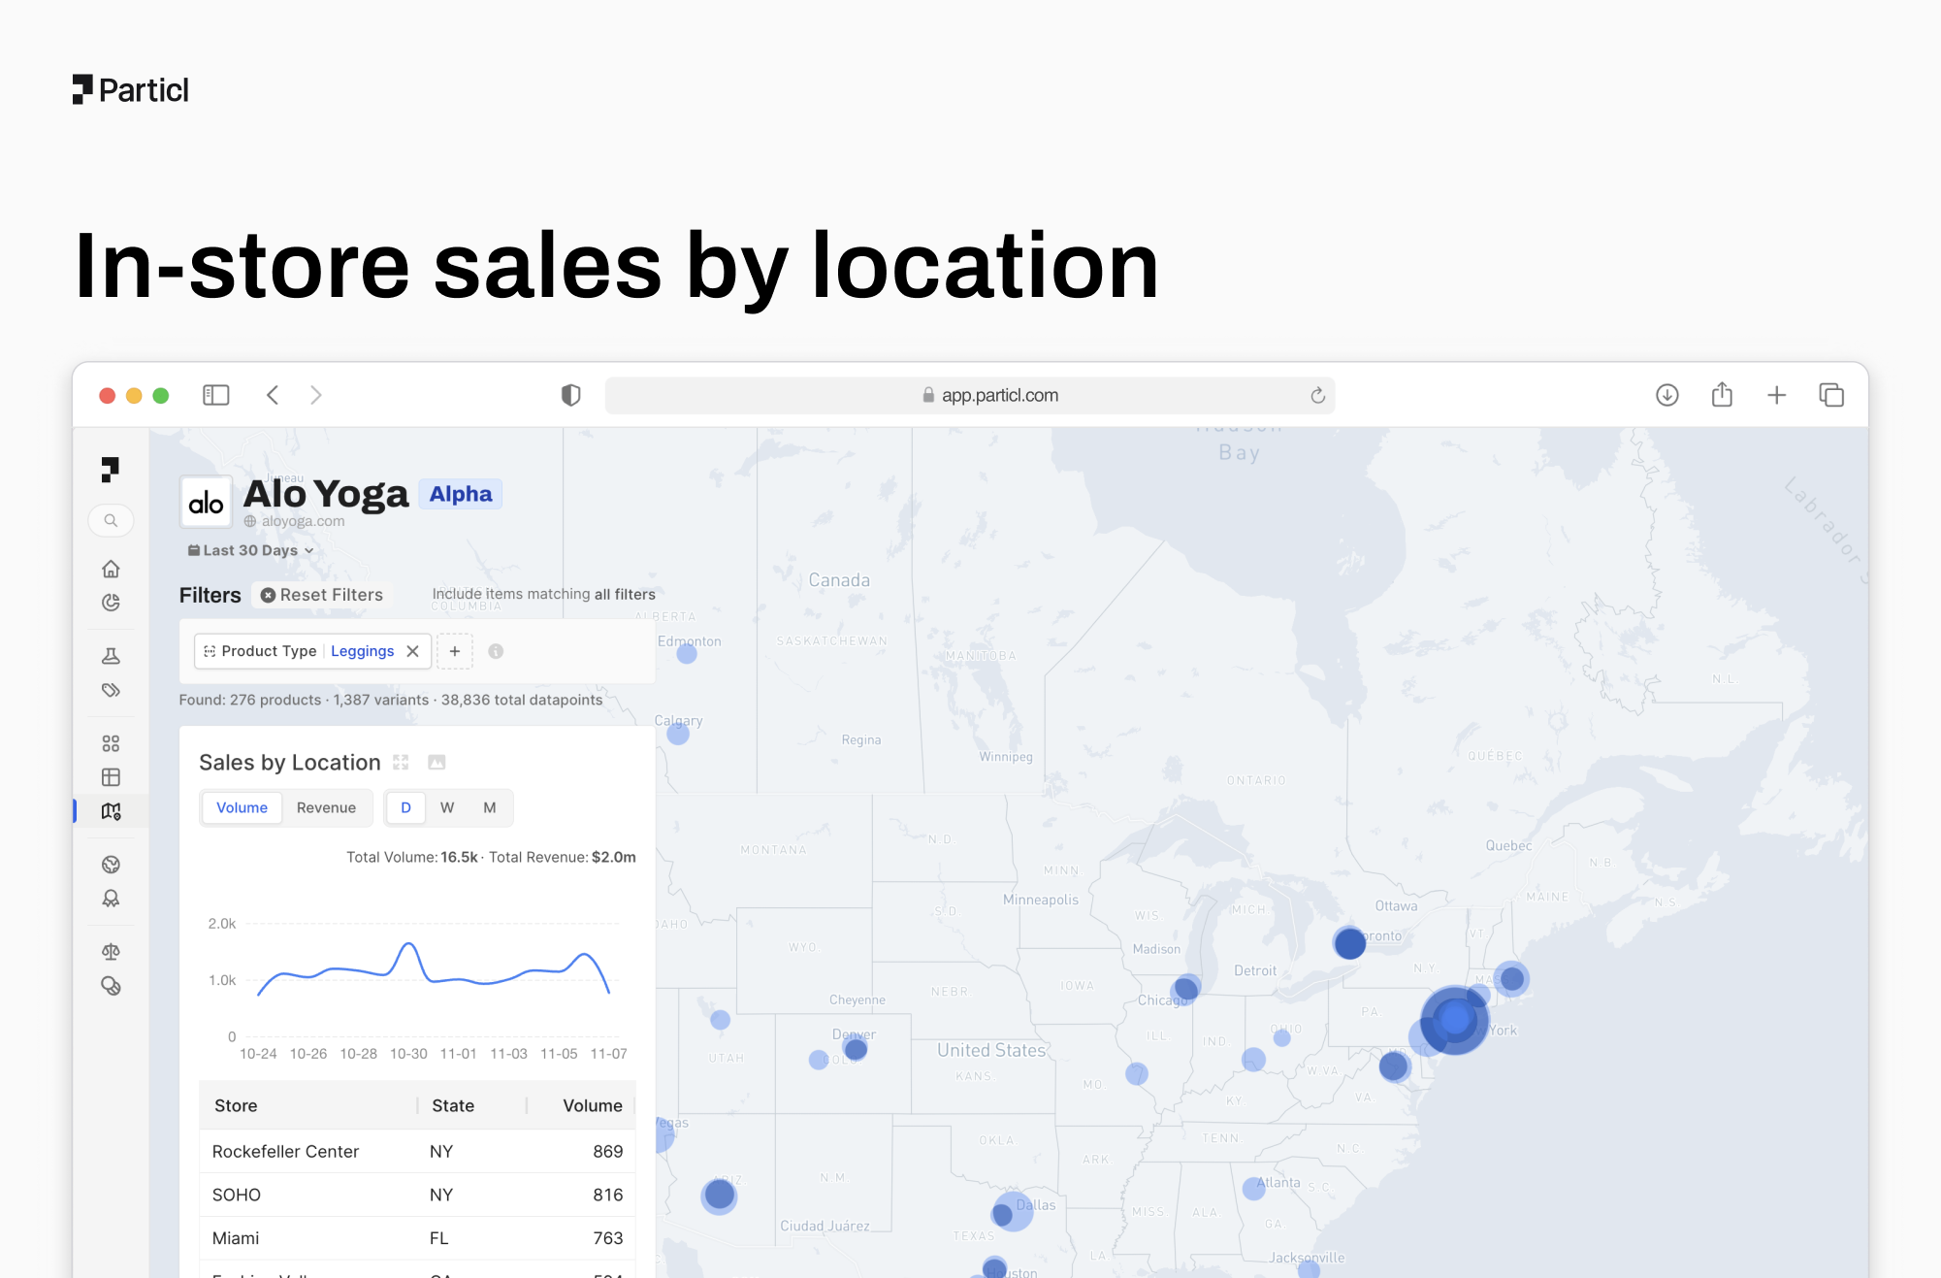Click the large New York map bubble
1941x1278 pixels.
[1454, 1019]
